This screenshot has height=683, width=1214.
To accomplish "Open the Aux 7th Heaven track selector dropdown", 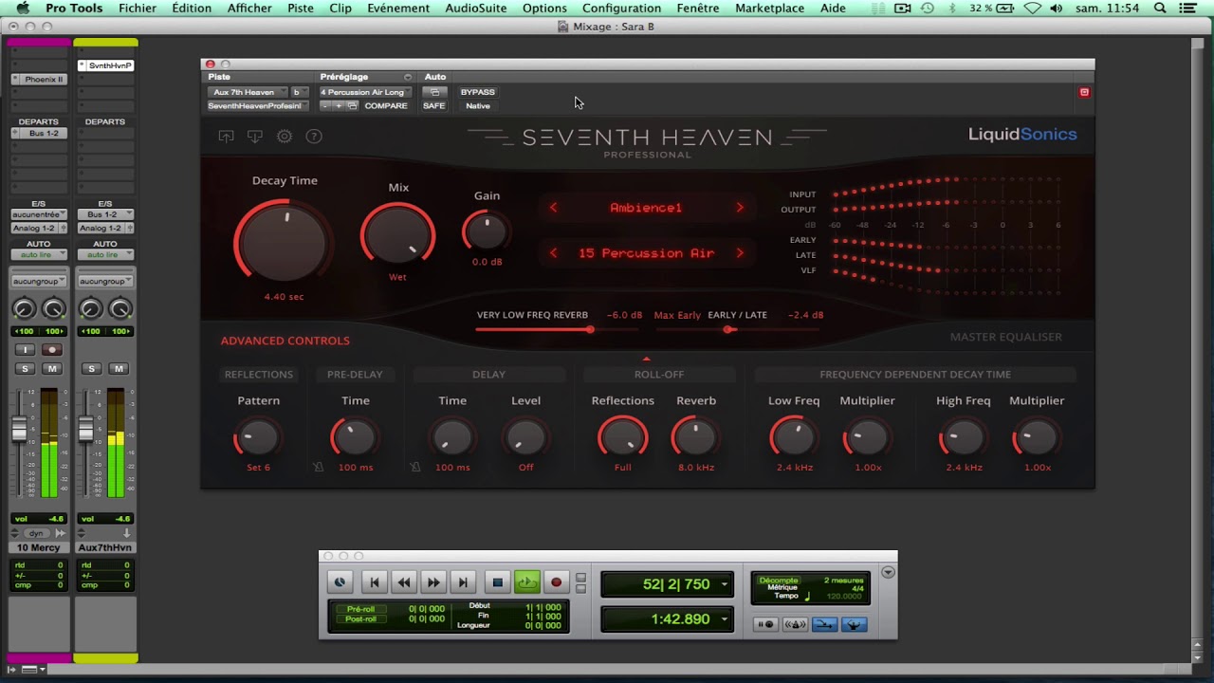I will point(248,92).
